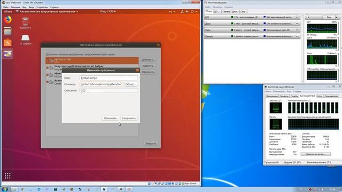The width and height of the screenshot is (342, 192).
Task: Click the Сеть graph in Resource Monitor
Action: click(x=322, y=60)
